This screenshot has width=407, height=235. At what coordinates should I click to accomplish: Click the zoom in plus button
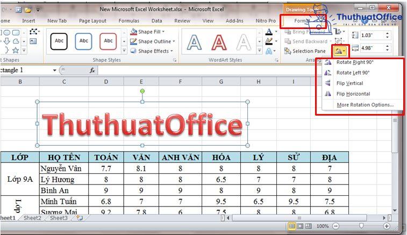tap(387, 226)
